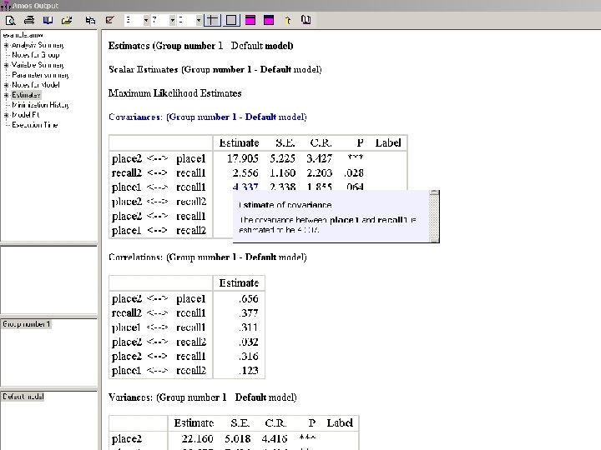Expand the Analysis Summary tree node
The height and width of the screenshot is (450, 601).
pos(6,45)
